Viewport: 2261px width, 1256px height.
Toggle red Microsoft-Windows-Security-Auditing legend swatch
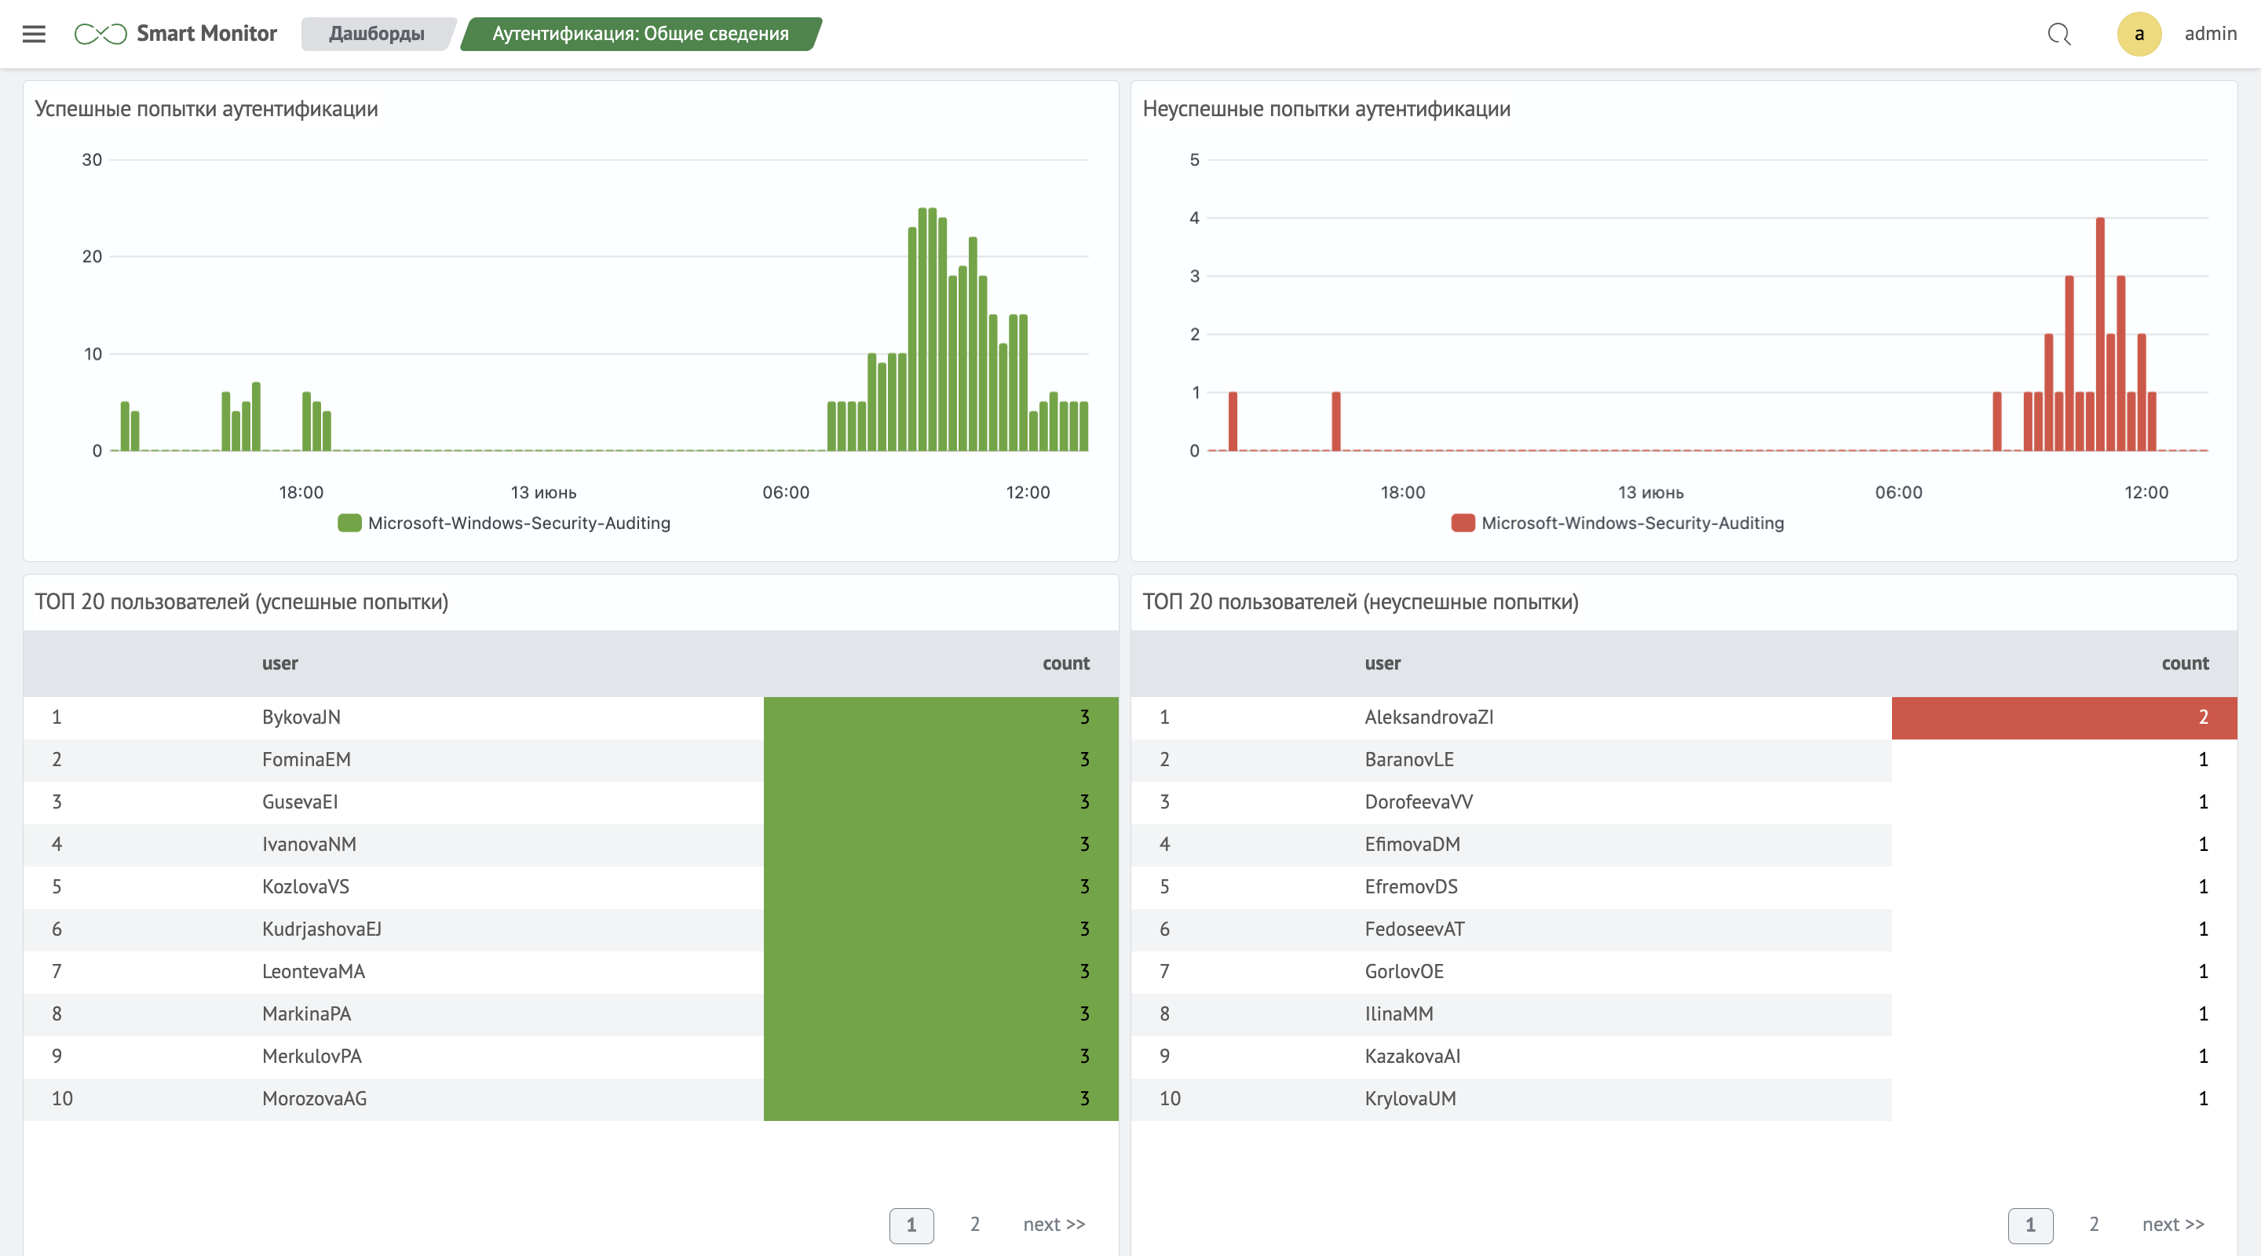pos(1463,523)
